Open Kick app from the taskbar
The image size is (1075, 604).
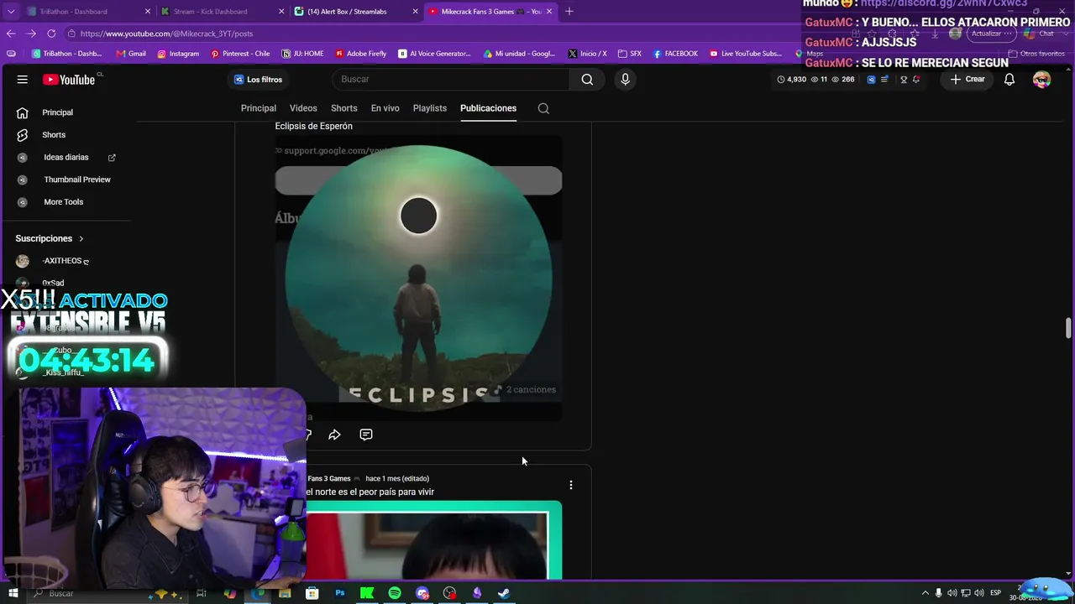point(367,593)
